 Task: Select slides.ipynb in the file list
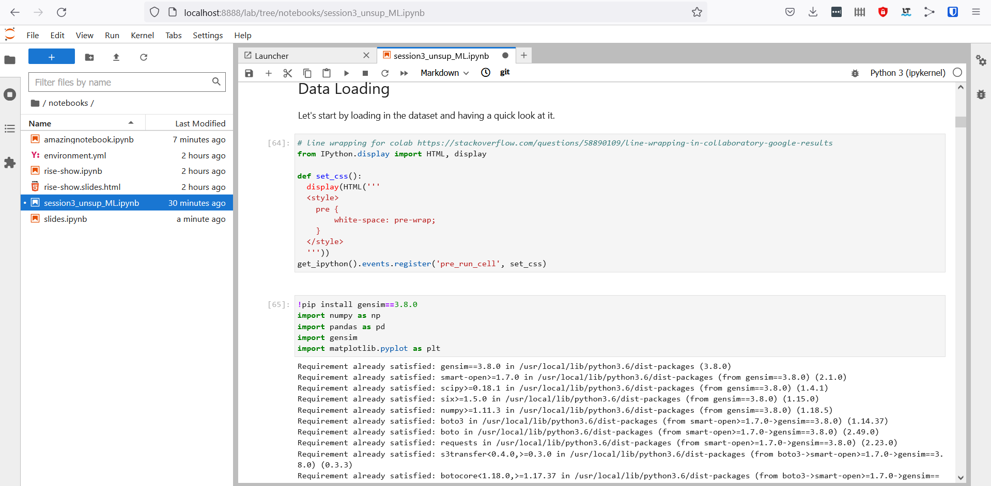[127, 219]
